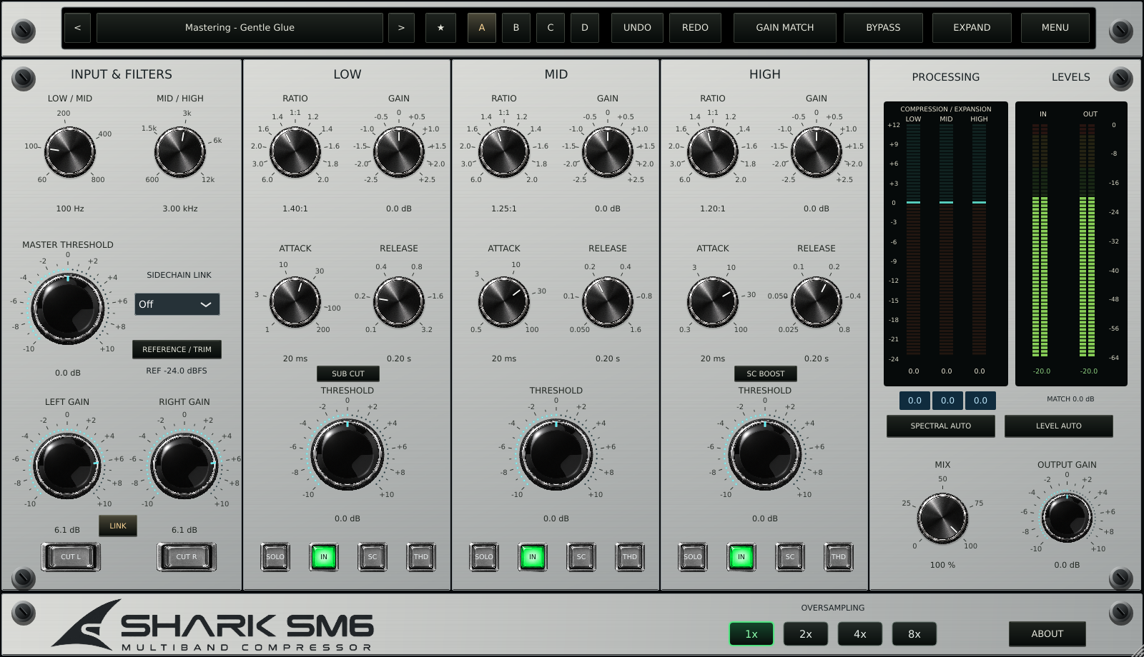Click GAIN MATCH button
Screen dimensions: 1144x657
tap(785, 28)
